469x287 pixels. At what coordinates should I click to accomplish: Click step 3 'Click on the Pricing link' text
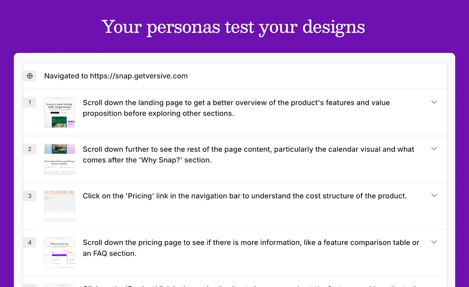click(x=245, y=196)
